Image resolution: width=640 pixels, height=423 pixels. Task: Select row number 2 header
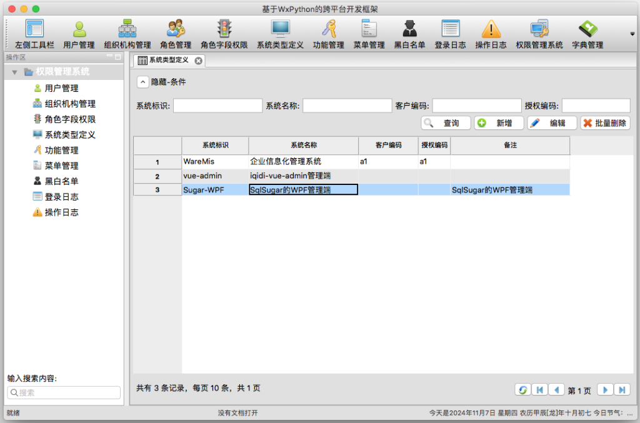point(157,176)
